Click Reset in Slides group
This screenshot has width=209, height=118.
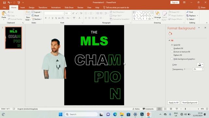[35, 16]
